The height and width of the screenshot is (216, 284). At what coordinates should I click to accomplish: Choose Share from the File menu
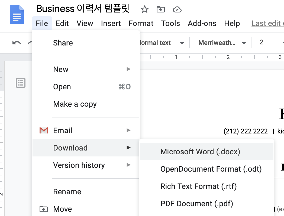pyautogui.click(x=86, y=43)
